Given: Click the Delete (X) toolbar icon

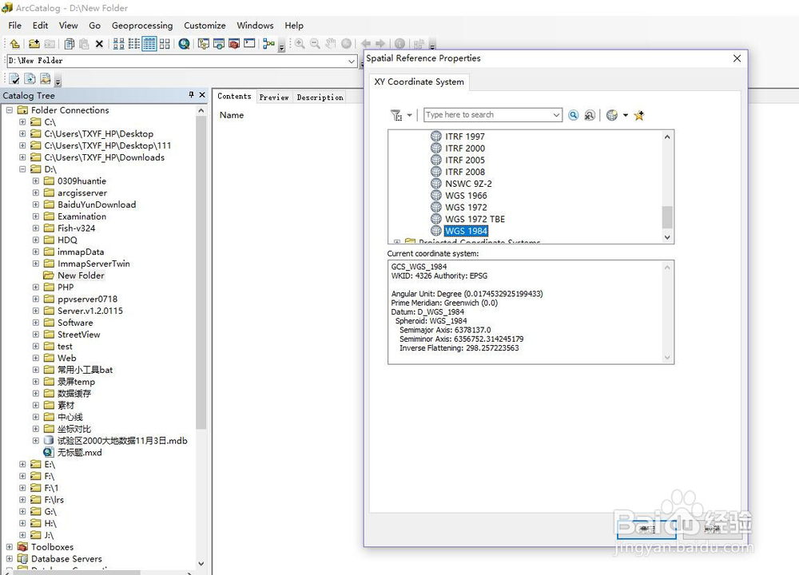Looking at the screenshot, I should coord(99,44).
